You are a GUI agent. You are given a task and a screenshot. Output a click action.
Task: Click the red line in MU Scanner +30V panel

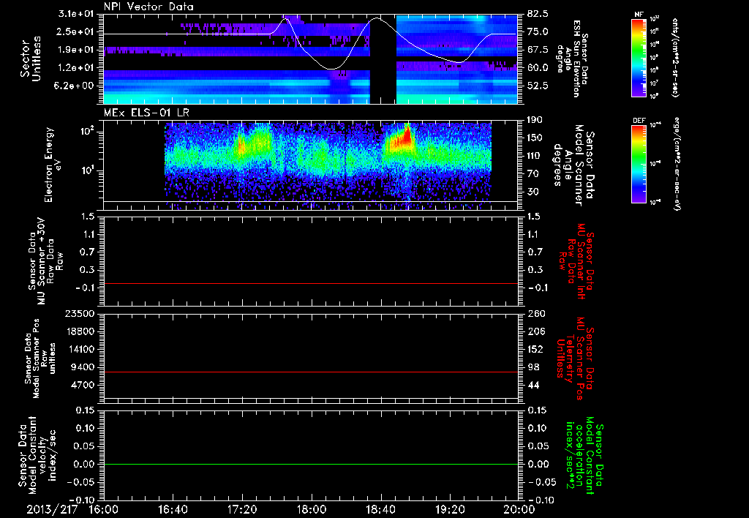tap(311, 283)
